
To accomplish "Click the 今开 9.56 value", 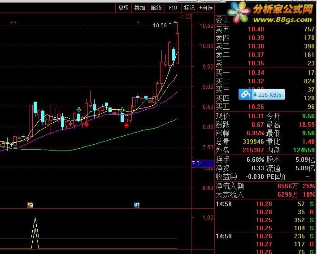I will (308, 116).
